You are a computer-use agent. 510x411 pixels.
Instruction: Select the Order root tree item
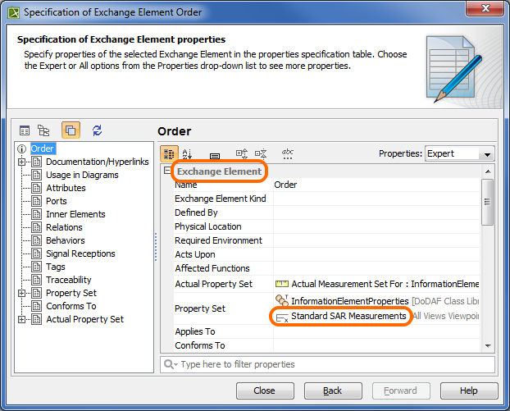[x=43, y=148]
